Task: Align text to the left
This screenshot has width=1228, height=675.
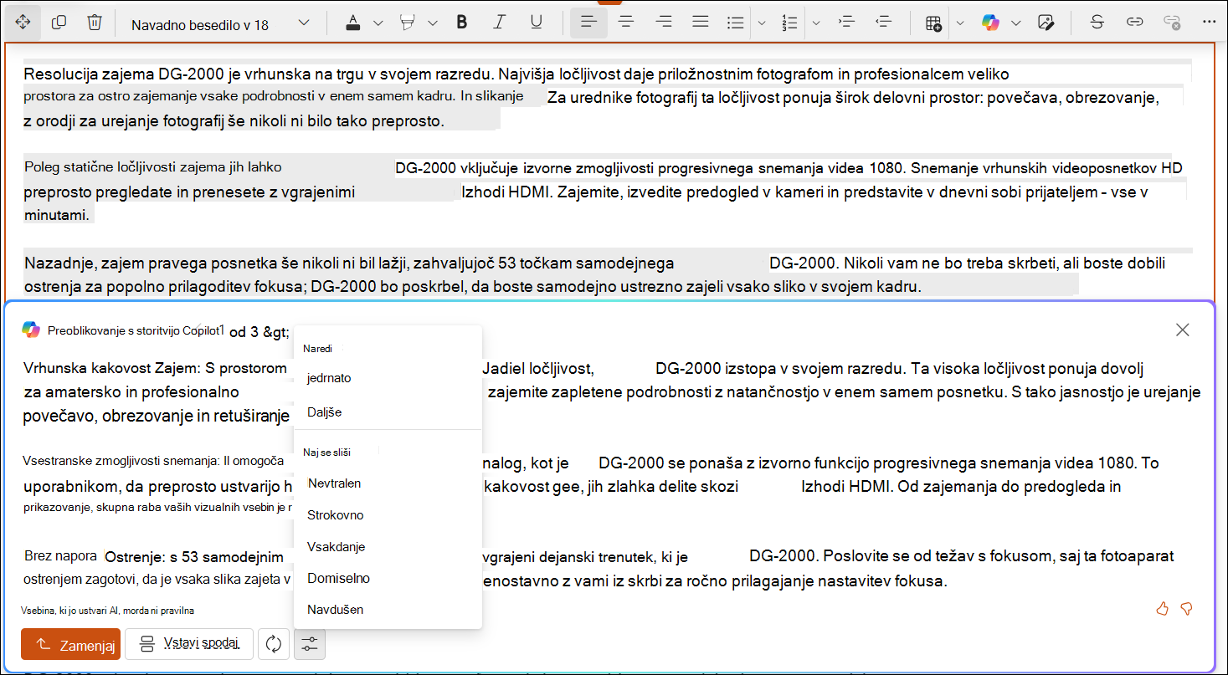Action: (x=588, y=23)
